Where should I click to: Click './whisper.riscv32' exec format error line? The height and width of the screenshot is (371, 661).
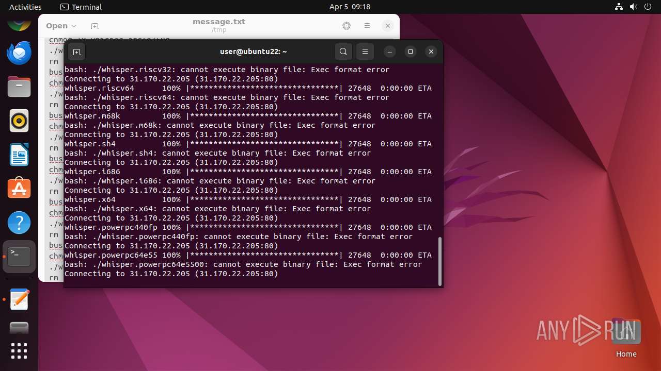pos(227,70)
